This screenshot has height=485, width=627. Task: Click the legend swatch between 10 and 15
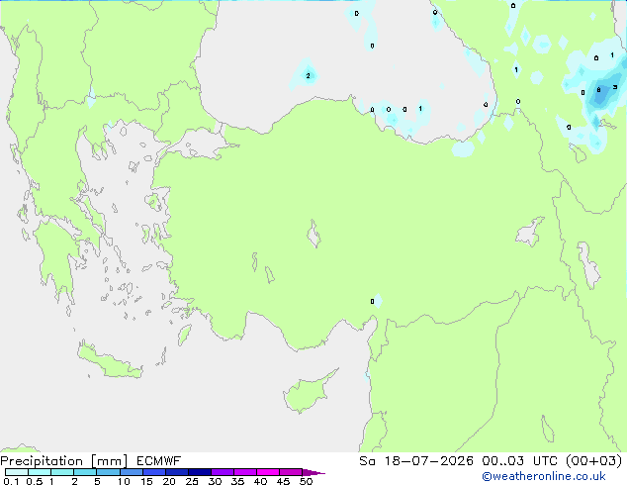[x=131, y=472]
